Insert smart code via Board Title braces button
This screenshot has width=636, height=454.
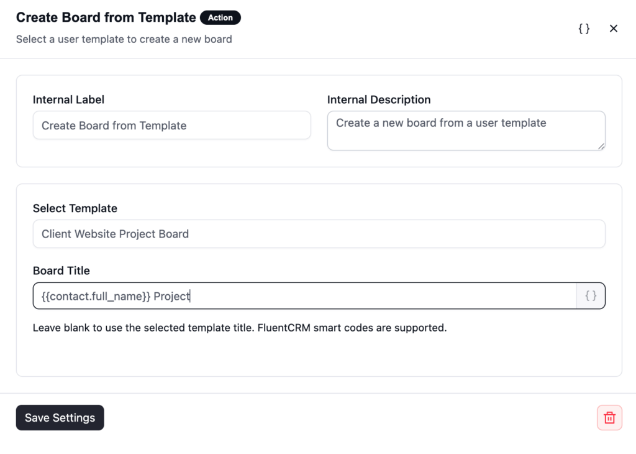click(591, 295)
